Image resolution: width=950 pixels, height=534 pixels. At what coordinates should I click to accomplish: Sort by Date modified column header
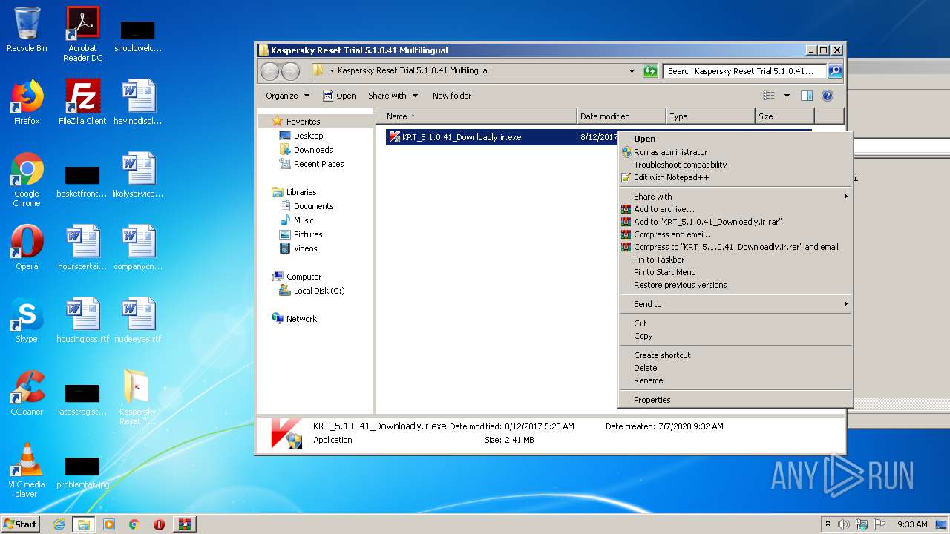(621, 116)
